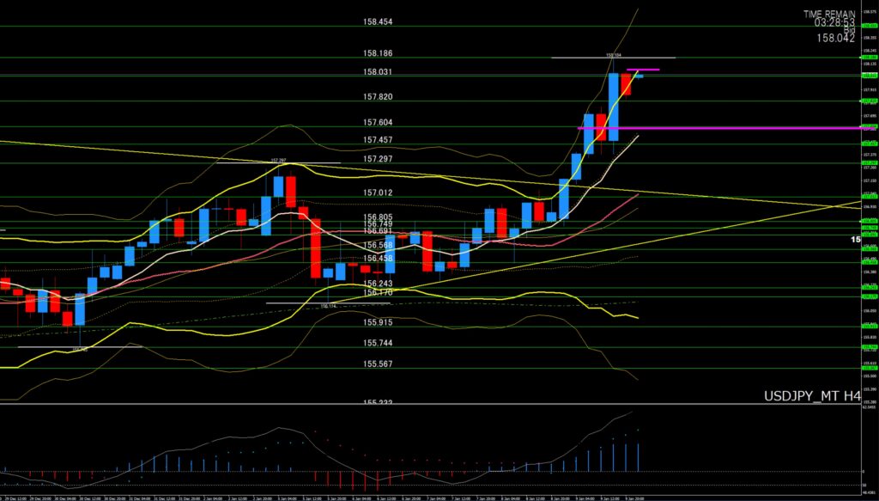Click the 158.031 price level label
The height and width of the screenshot is (501, 879).
click(378, 72)
